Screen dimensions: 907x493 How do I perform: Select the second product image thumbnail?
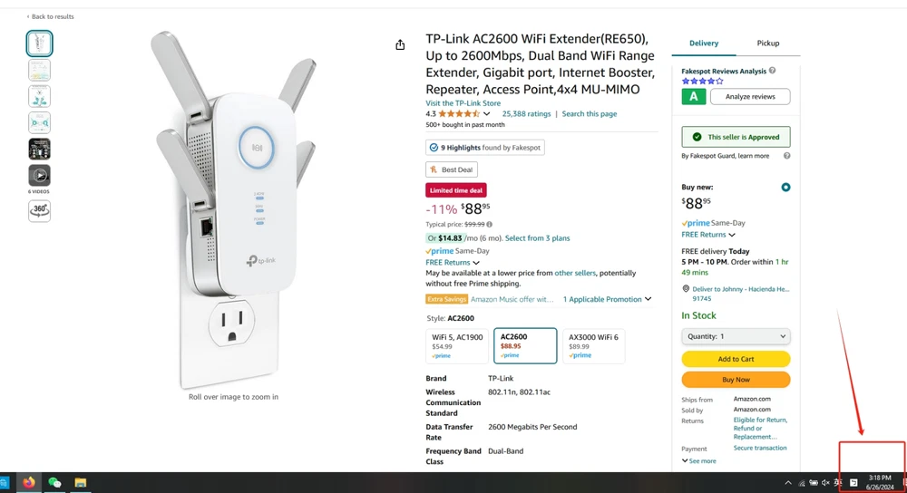pyautogui.click(x=39, y=70)
